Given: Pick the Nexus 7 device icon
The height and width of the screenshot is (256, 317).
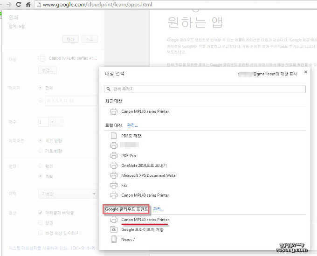Looking at the screenshot, I should 113,239.
